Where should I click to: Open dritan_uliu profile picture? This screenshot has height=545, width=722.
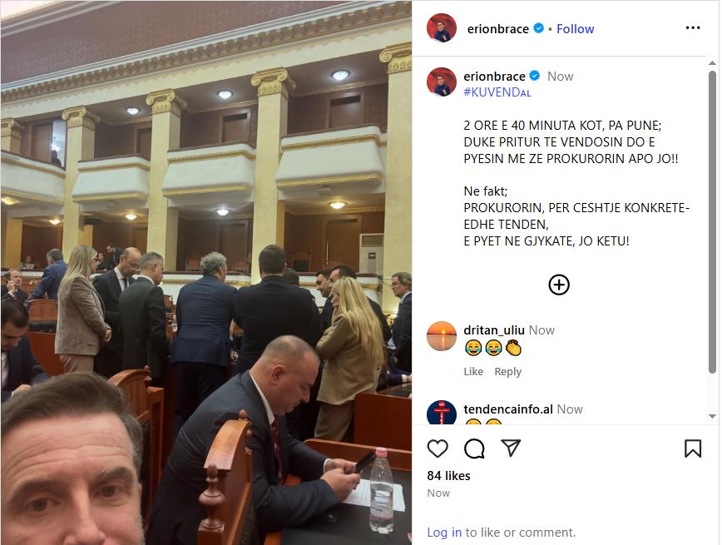[441, 336]
